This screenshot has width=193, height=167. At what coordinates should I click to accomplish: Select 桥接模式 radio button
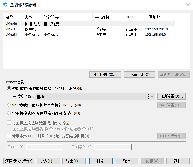pyautogui.click(x=9, y=88)
